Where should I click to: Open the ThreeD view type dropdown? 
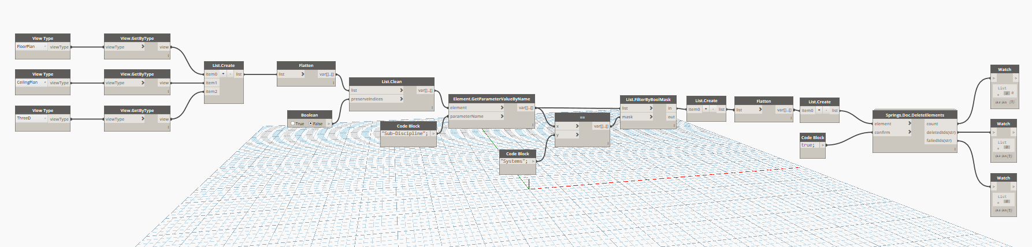tap(31, 118)
